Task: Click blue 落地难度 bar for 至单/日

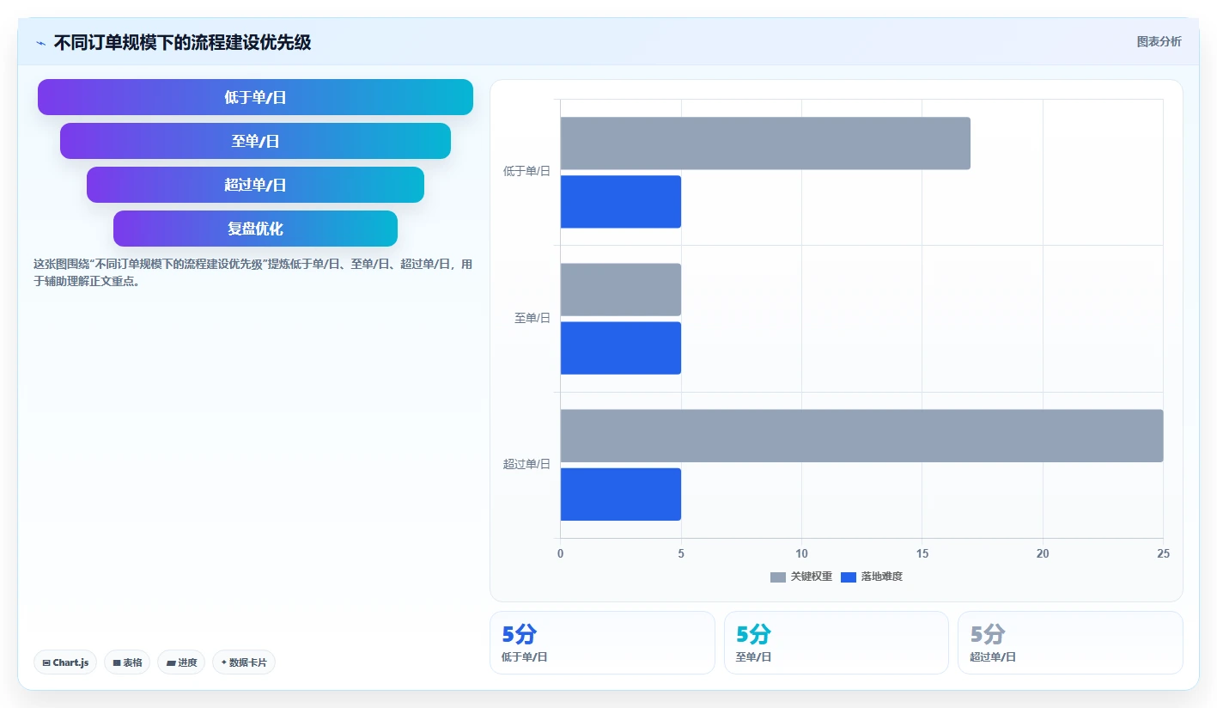Action: tap(621, 348)
